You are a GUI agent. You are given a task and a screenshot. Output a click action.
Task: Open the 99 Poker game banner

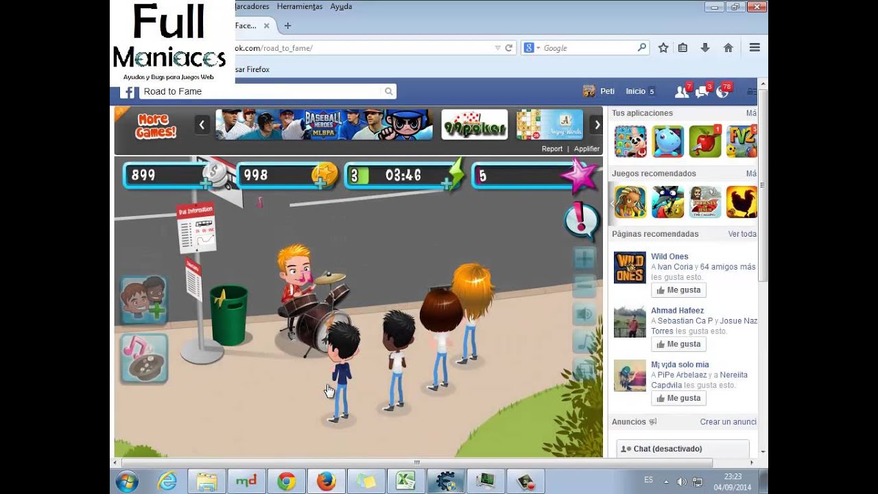(474, 125)
